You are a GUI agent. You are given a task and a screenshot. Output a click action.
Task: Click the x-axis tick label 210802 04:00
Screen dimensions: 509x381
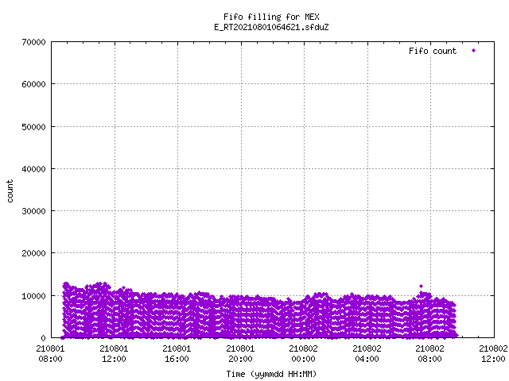pyautogui.click(x=367, y=354)
